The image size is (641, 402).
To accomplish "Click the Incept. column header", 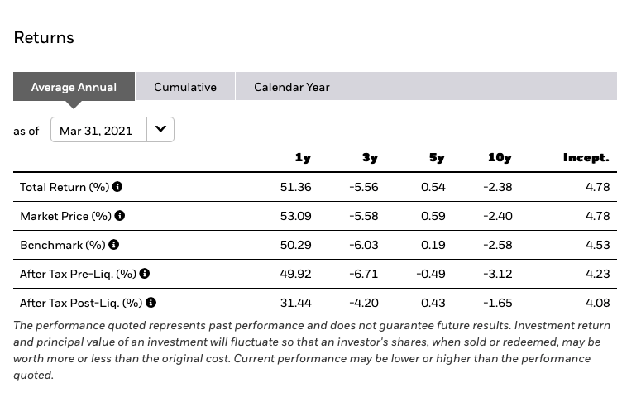I will [x=586, y=158].
